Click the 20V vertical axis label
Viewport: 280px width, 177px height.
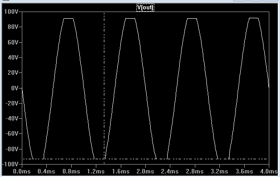tap(12, 73)
